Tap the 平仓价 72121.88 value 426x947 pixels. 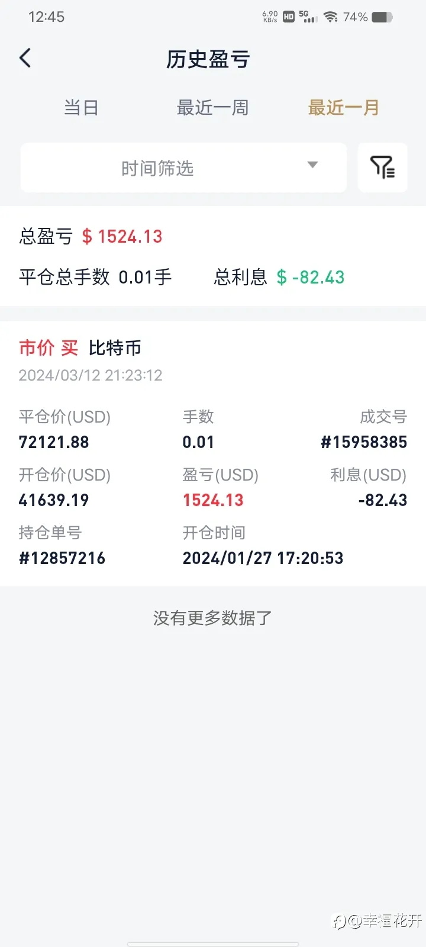click(x=54, y=442)
